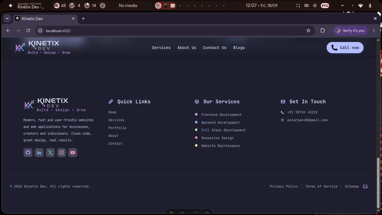
Task: Click the chain-link icon beside Quick Links
Action: click(111, 102)
